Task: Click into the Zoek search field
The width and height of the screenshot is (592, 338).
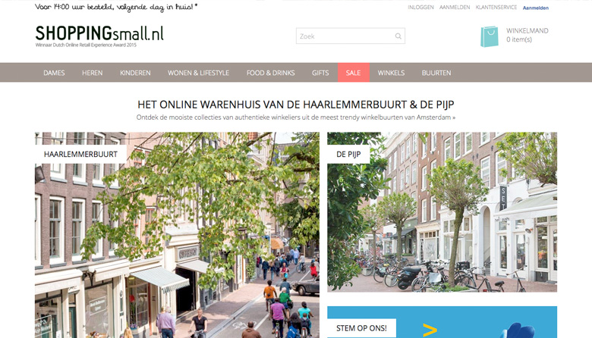Action: point(351,36)
